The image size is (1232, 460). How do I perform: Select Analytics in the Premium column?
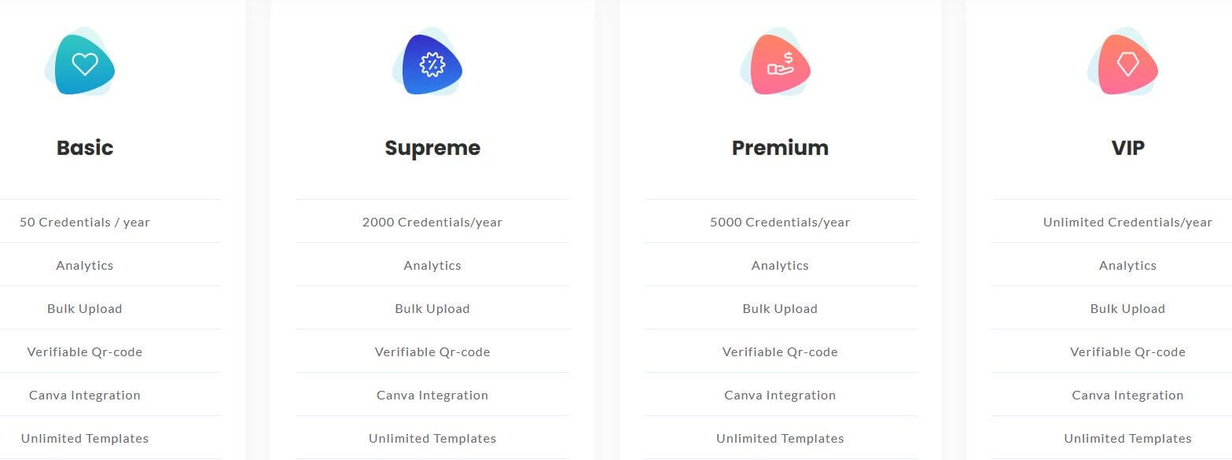tap(779, 265)
